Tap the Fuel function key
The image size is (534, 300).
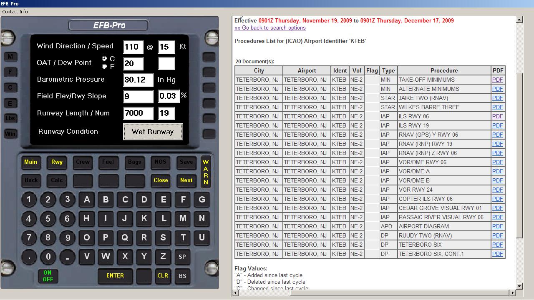tap(108, 162)
